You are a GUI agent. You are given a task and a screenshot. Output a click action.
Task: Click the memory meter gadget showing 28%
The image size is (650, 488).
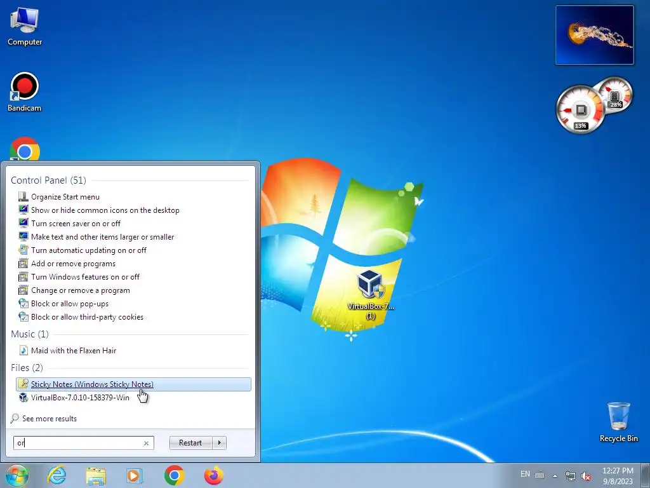[614, 95]
